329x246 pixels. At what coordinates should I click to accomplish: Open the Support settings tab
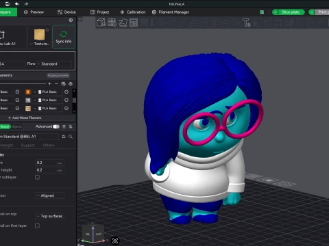pos(28,145)
